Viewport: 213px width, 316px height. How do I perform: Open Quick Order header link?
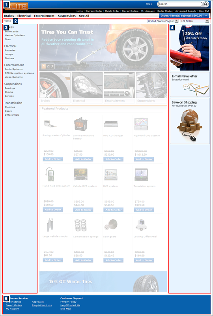click(112, 11)
